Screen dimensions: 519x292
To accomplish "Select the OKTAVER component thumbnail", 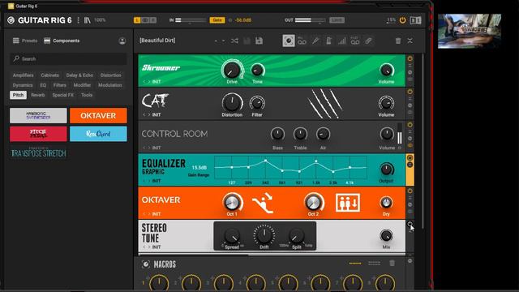I will (98, 115).
